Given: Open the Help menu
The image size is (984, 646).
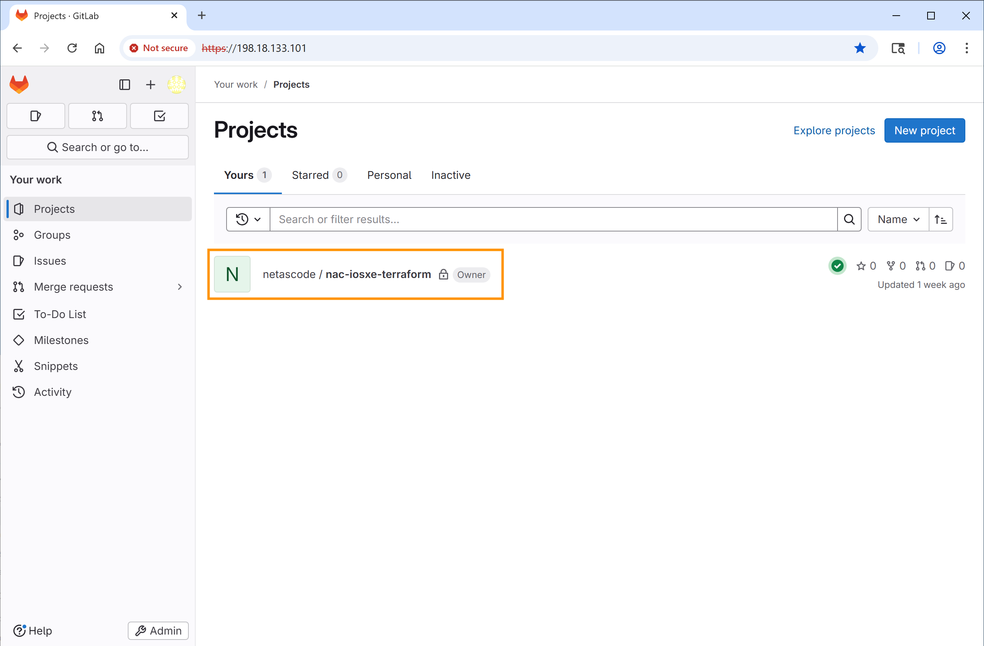Looking at the screenshot, I should click(33, 631).
